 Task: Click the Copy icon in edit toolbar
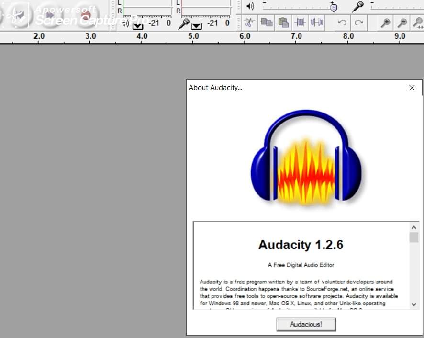pyautogui.click(x=267, y=23)
